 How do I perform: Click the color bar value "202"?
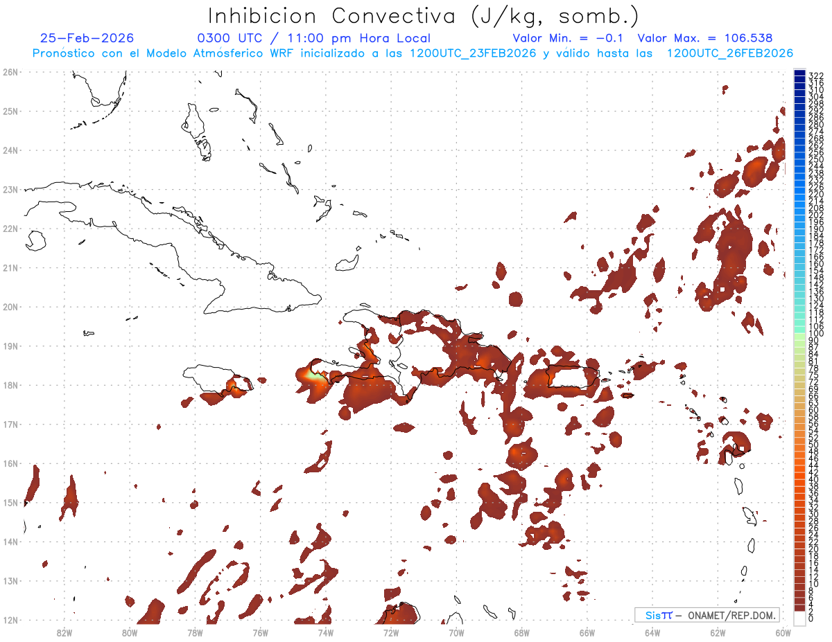815,215
